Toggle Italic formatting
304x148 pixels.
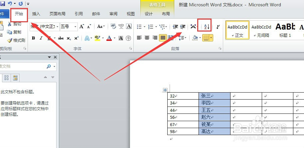pos(41,38)
